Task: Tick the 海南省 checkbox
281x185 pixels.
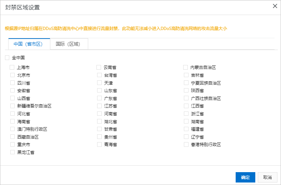Action: tap(12, 121)
